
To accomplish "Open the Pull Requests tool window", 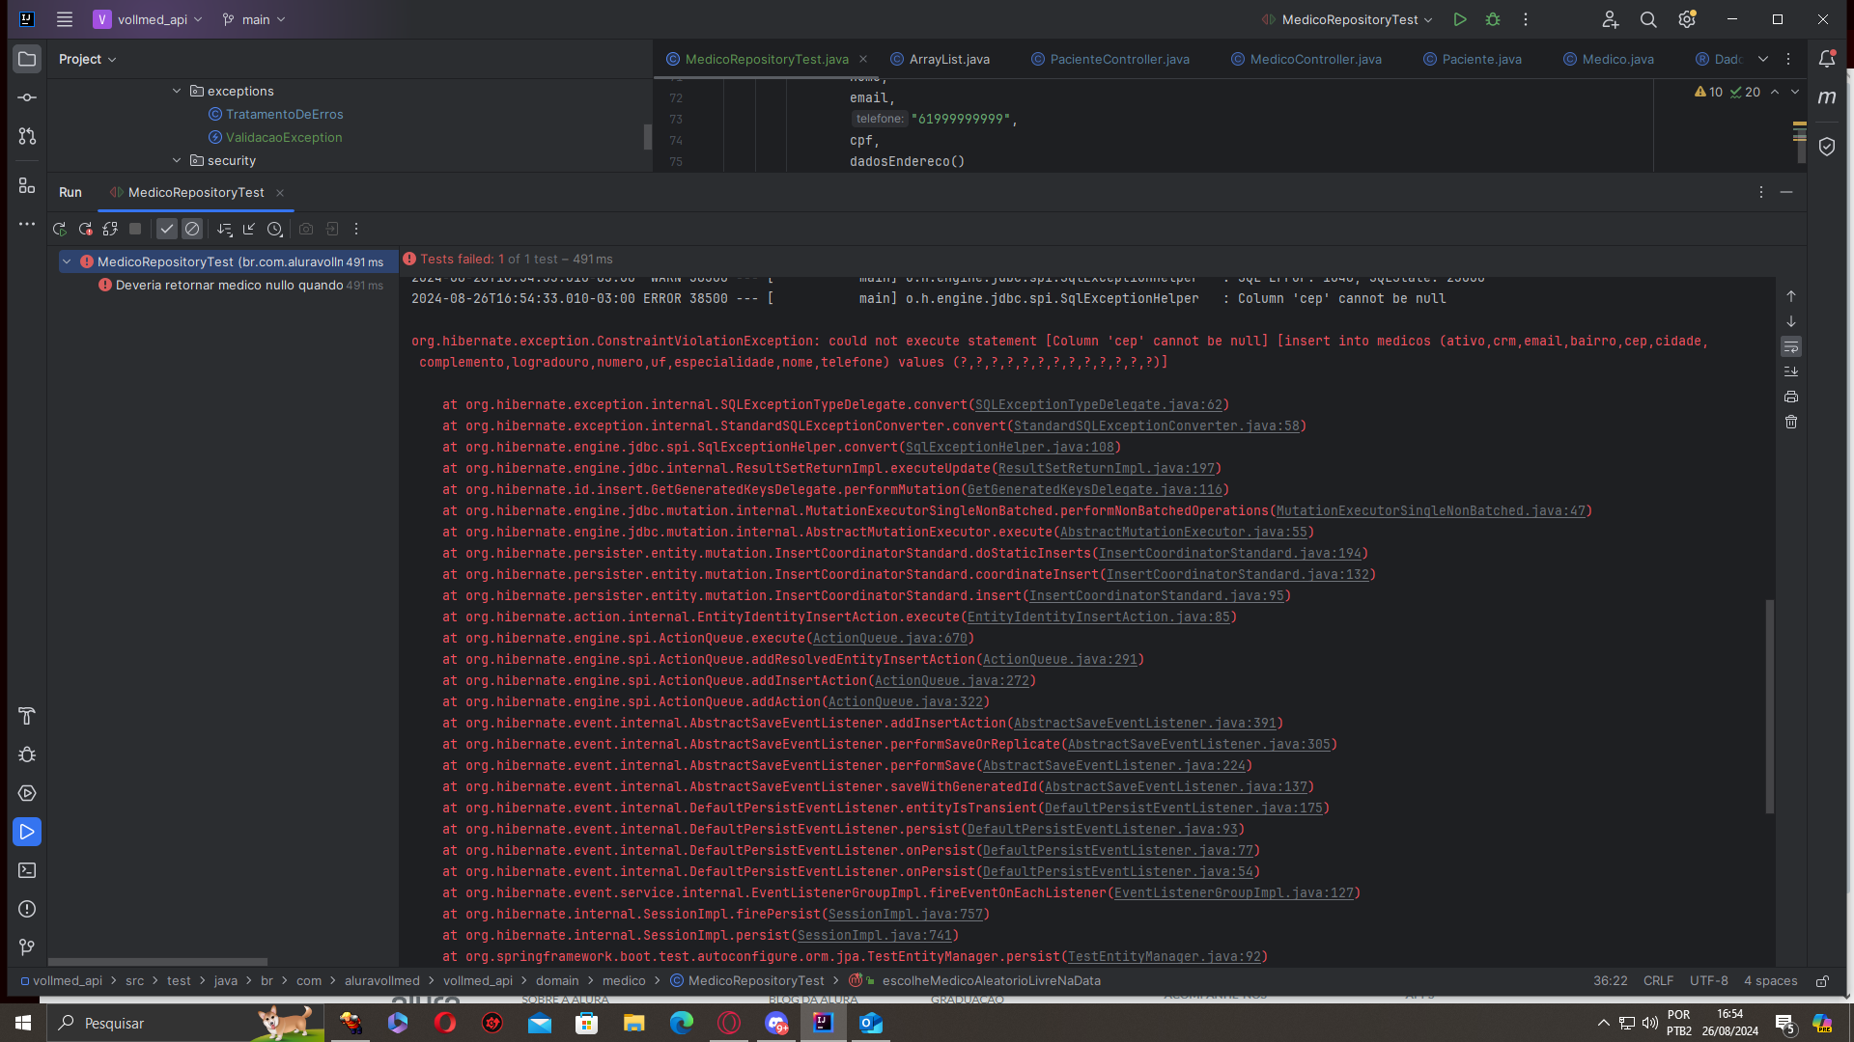I will pyautogui.click(x=27, y=136).
